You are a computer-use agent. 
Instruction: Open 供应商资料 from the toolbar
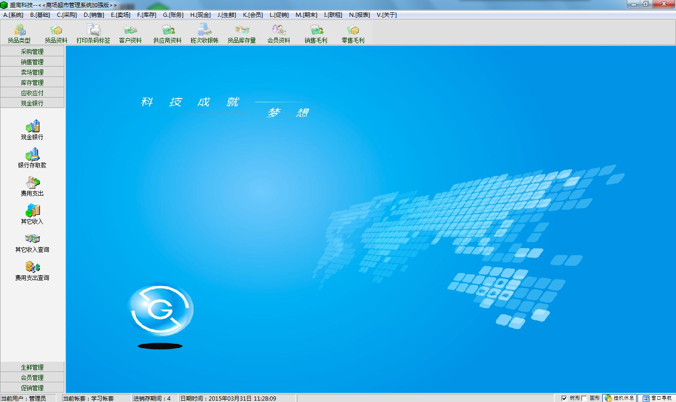click(x=167, y=33)
